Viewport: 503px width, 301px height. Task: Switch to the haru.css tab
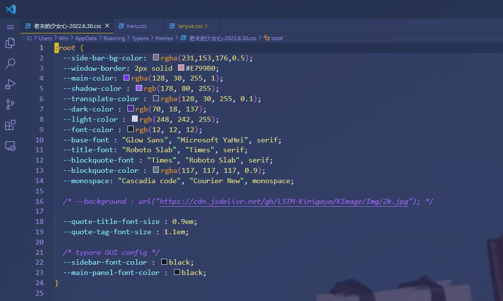pyautogui.click(x=137, y=26)
